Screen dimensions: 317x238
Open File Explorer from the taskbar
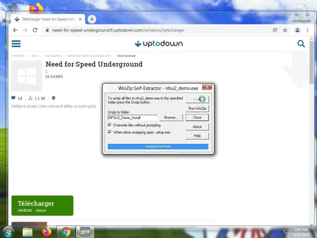coord(28,232)
